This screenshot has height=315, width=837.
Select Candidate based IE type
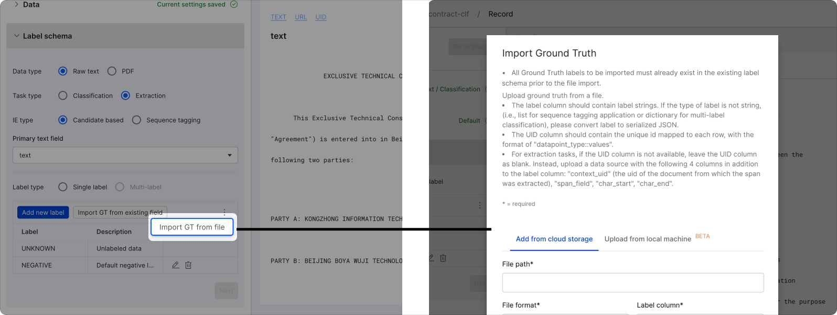pyautogui.click(x=63, y=120)
